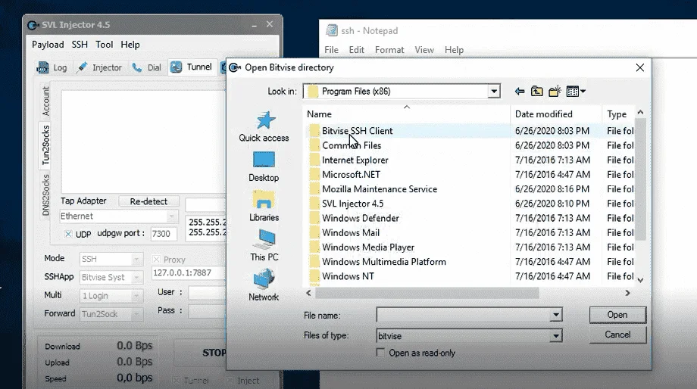
Task: Sort by the Date modified column header
Action: click(x=544, y=114)
